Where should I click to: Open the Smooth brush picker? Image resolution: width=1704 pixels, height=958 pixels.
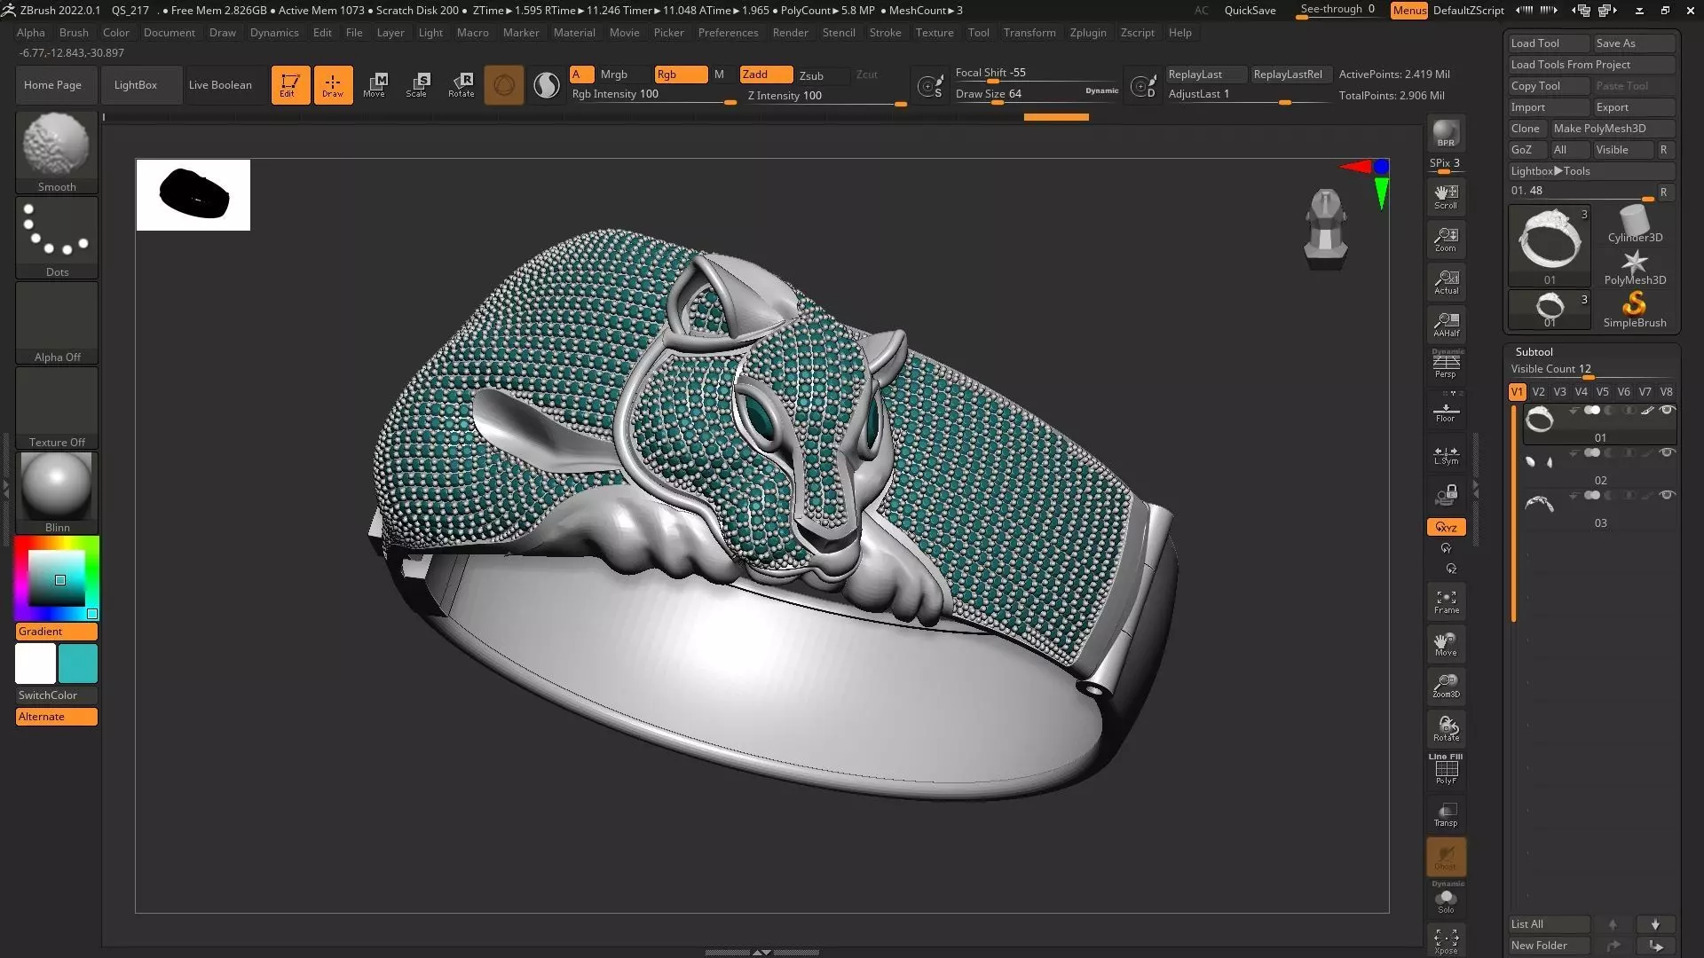pyautogui.click(x=57, y=152)
